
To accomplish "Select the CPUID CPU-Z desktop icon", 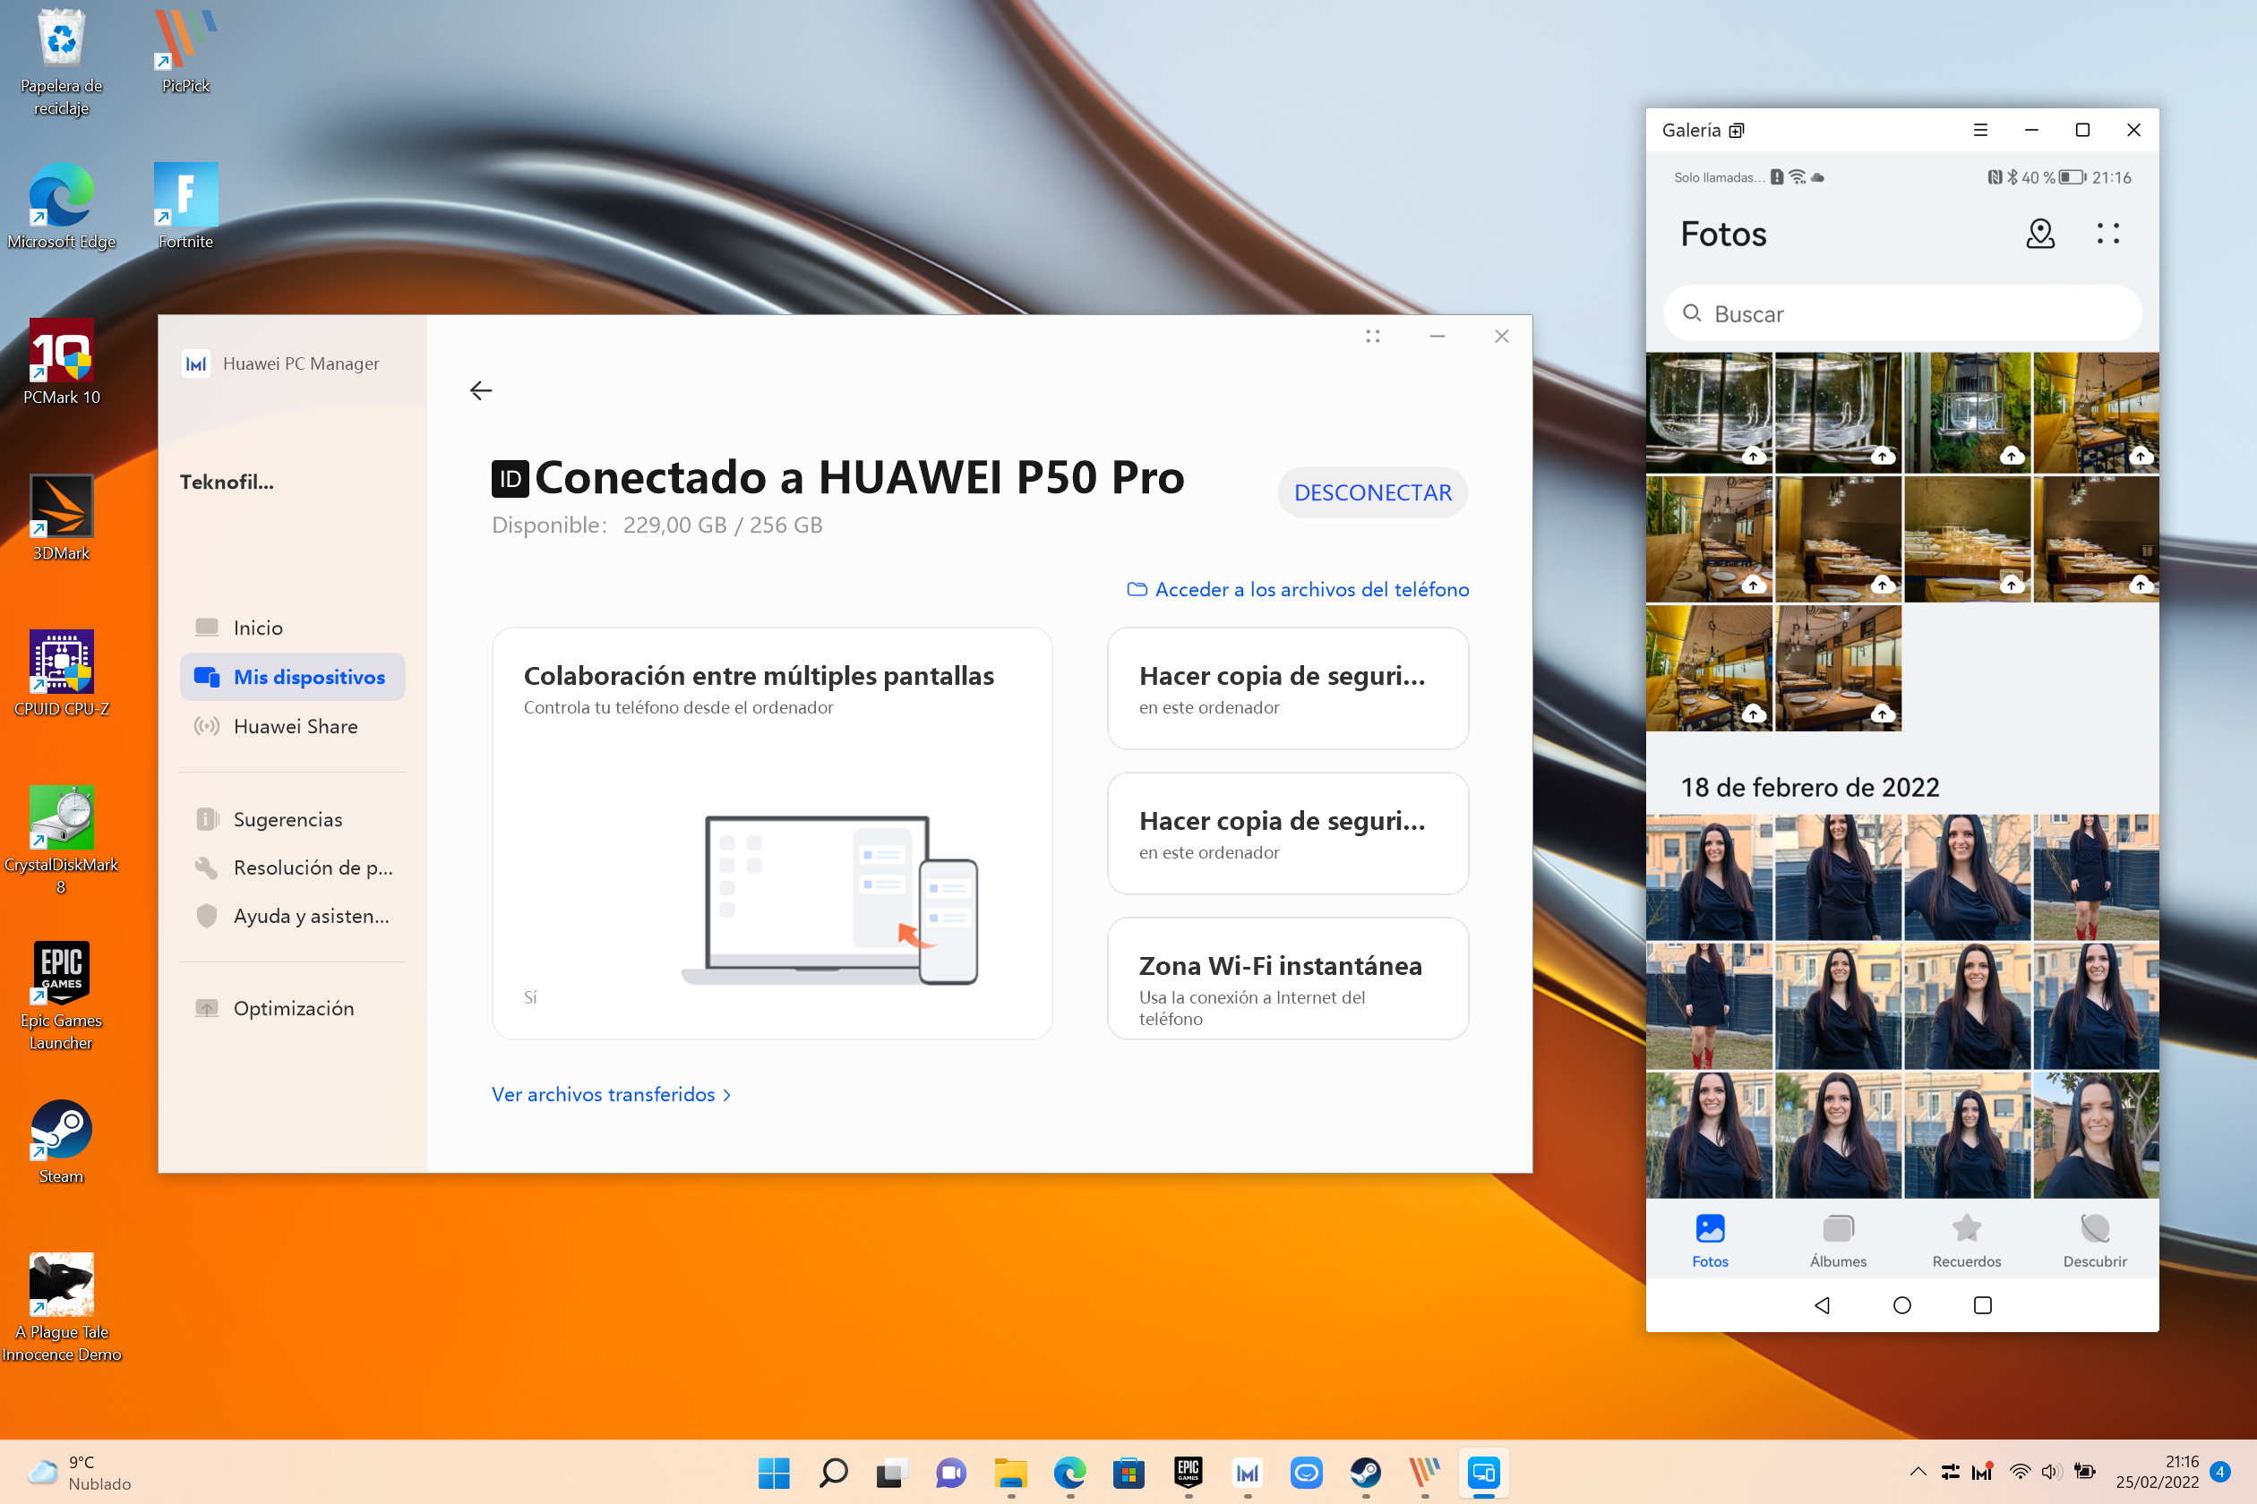I will pyautogui.click(x=62, y=674).
